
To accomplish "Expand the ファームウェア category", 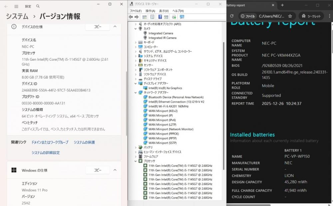I will tap(136, 157).
